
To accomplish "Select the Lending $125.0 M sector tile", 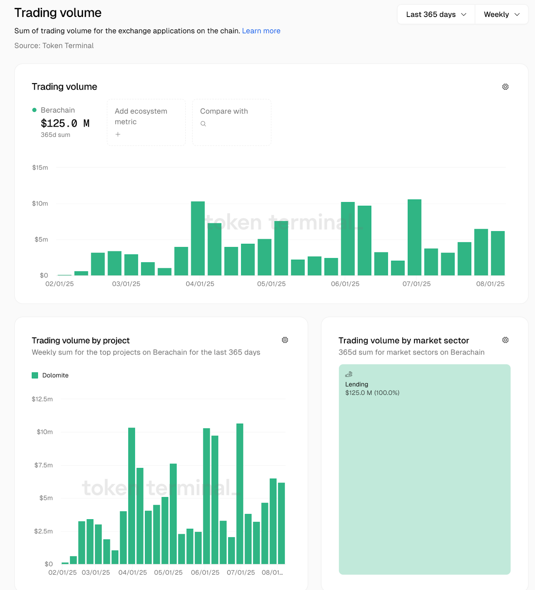I will [x=424, y=469].
